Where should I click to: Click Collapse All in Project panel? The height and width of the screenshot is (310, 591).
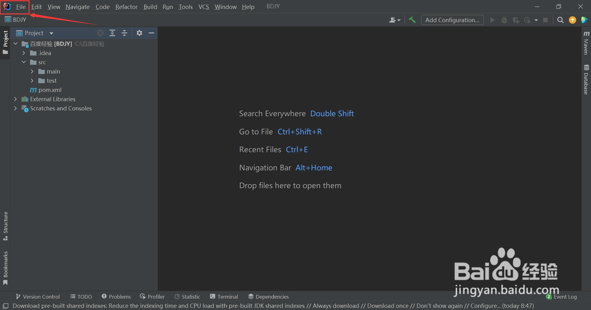click(124, 33)
